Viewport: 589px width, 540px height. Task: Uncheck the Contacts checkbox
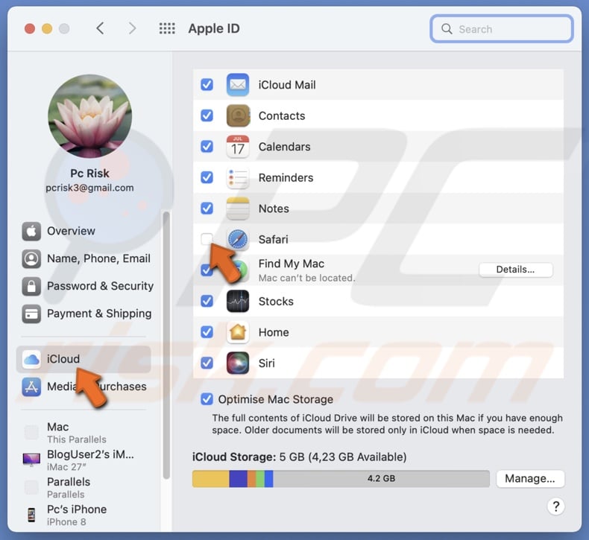click(x=207, y=115)
